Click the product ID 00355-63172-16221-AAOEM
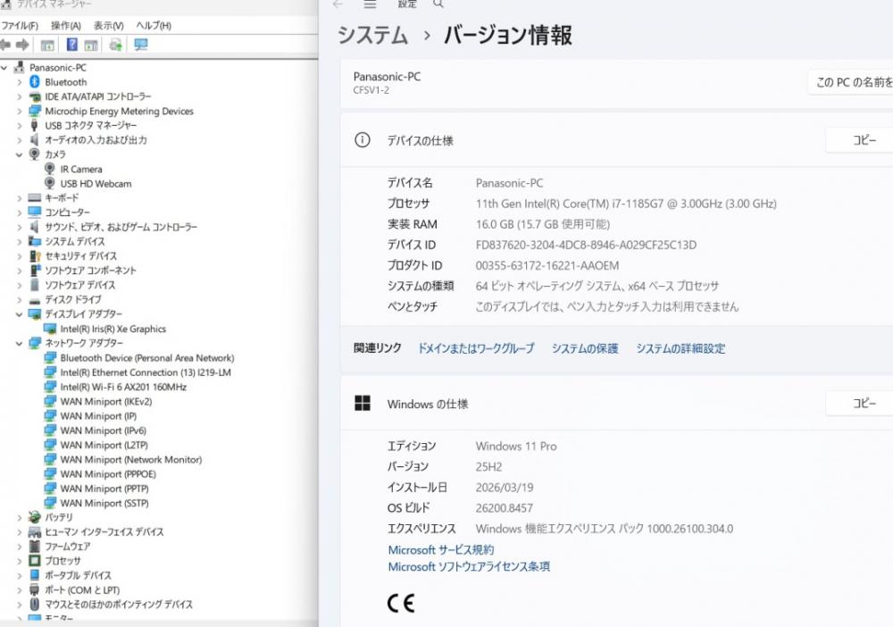The image size is (893, 627). coord(547,265)
